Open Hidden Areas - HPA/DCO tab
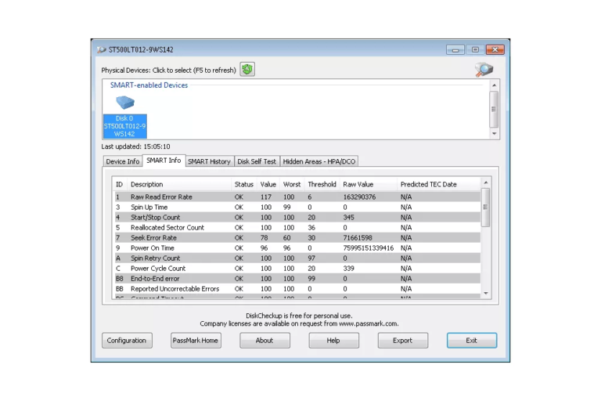The image size is (601, 401). (318, 161)
